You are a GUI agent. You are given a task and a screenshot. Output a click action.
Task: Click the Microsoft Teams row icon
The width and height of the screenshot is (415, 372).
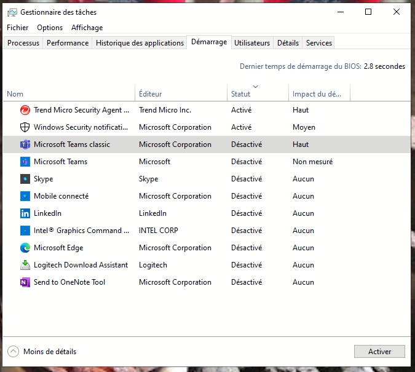[x=25, y=162]
